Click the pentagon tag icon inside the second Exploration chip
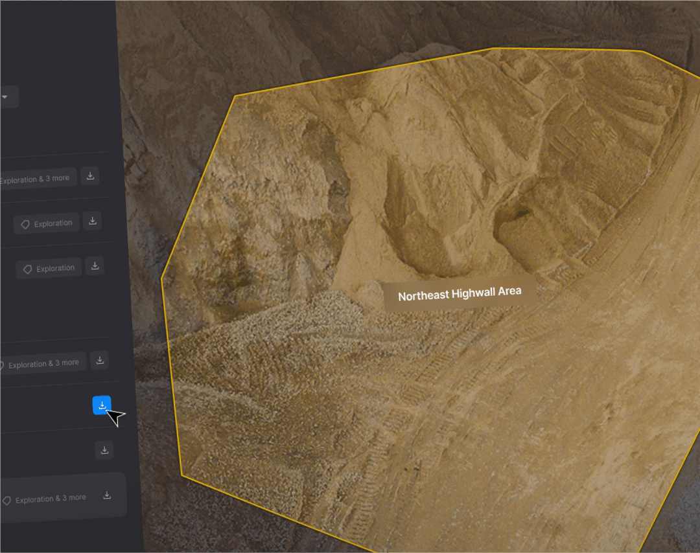Image resolution: width=700 pixels, height=553 pixels. click(x=24, y=223)
